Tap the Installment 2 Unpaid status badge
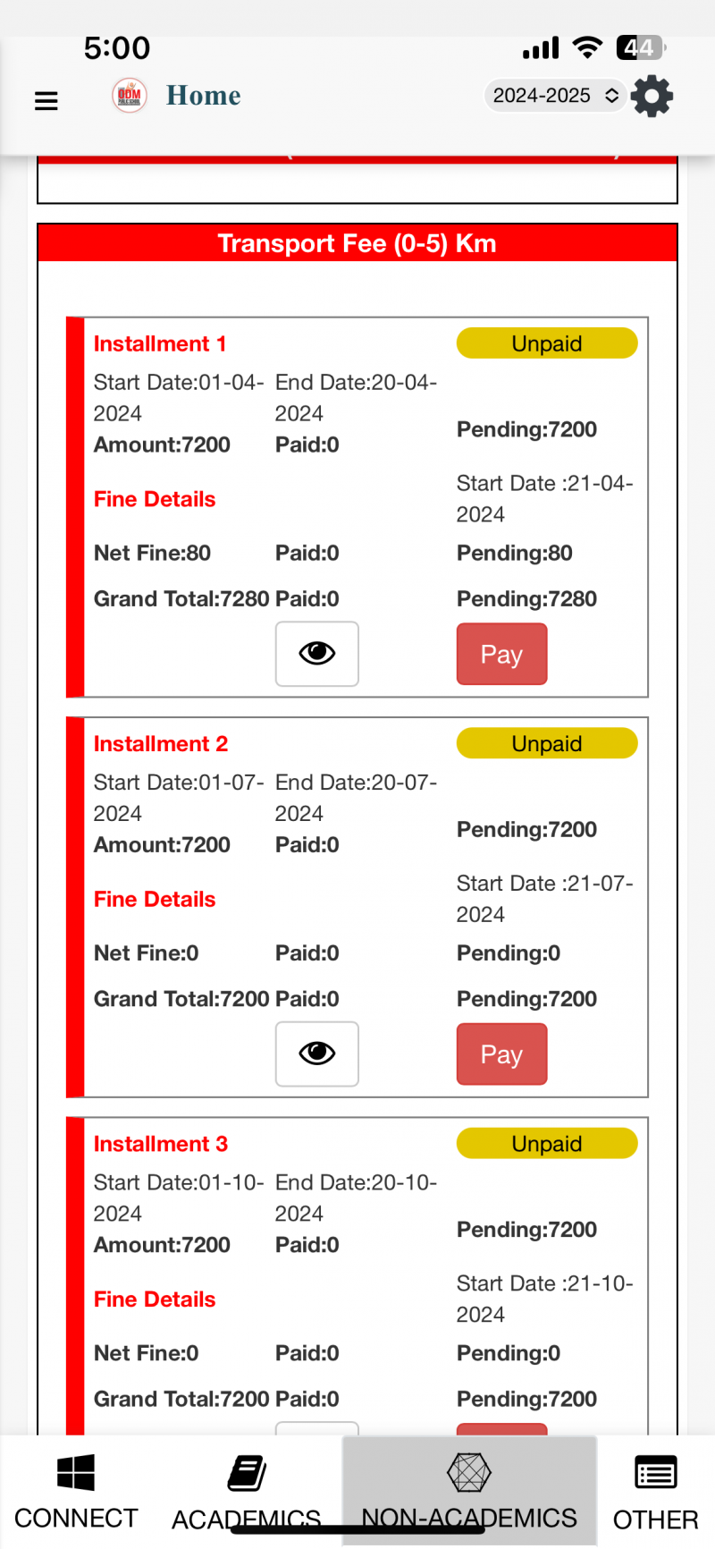The height and width of the screenshot is (1549, 715). click(547, 743)
